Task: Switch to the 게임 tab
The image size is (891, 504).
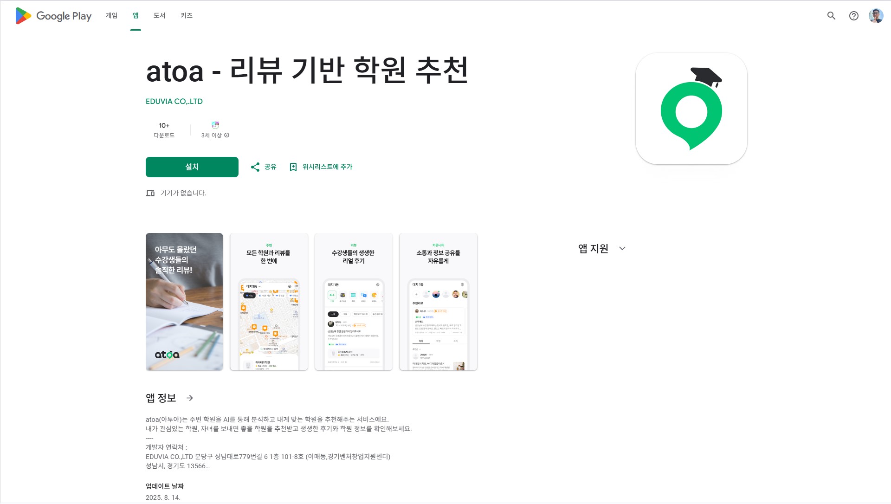Action: [x=111, y=16]
